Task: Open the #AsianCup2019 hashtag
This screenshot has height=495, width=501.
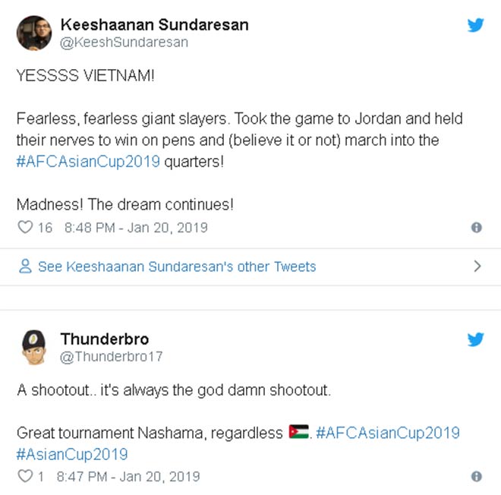Action: [72, 454]
